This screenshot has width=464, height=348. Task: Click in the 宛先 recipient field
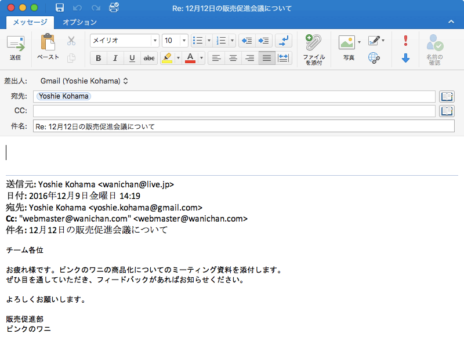click(x=234, y=96)
